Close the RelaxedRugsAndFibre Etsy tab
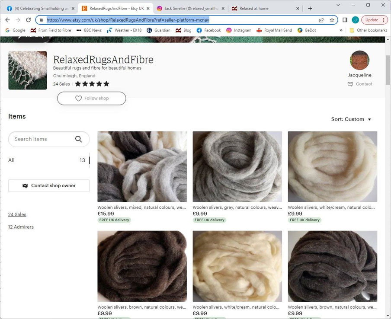This screenshot has width=391, height=319. 148,9
